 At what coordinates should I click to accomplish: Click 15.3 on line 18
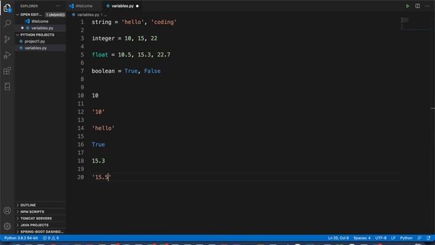(98, 161)
